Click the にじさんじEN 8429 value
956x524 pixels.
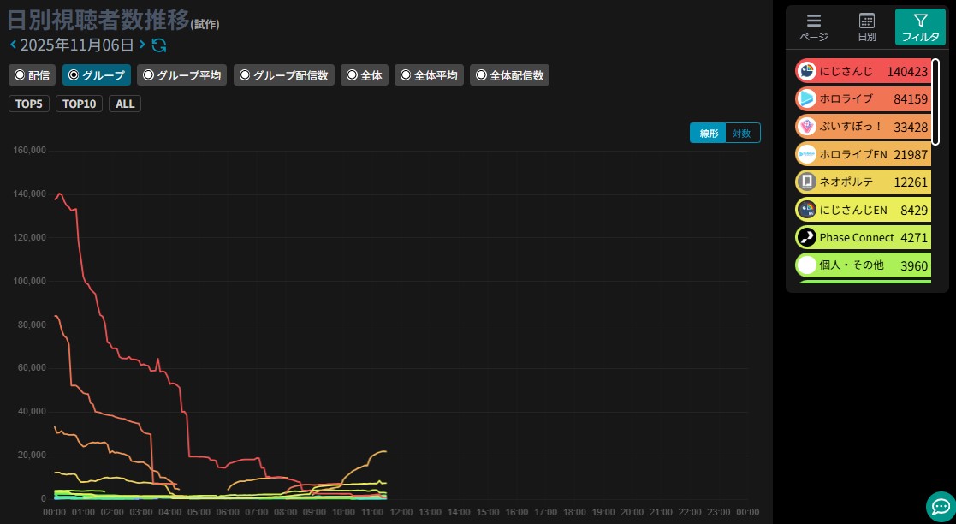[914, 211]
